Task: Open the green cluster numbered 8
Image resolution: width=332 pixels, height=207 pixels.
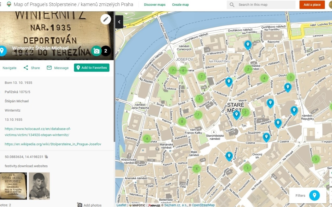Action: (x=182, y=121)
